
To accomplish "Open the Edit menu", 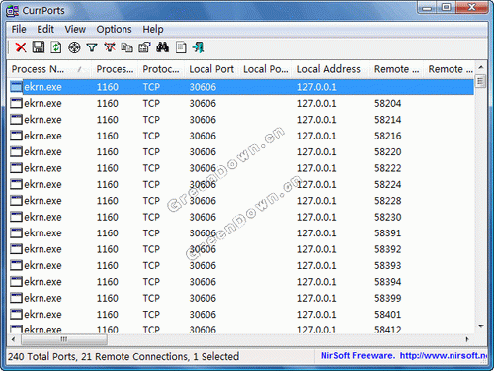I will (45, 29).
